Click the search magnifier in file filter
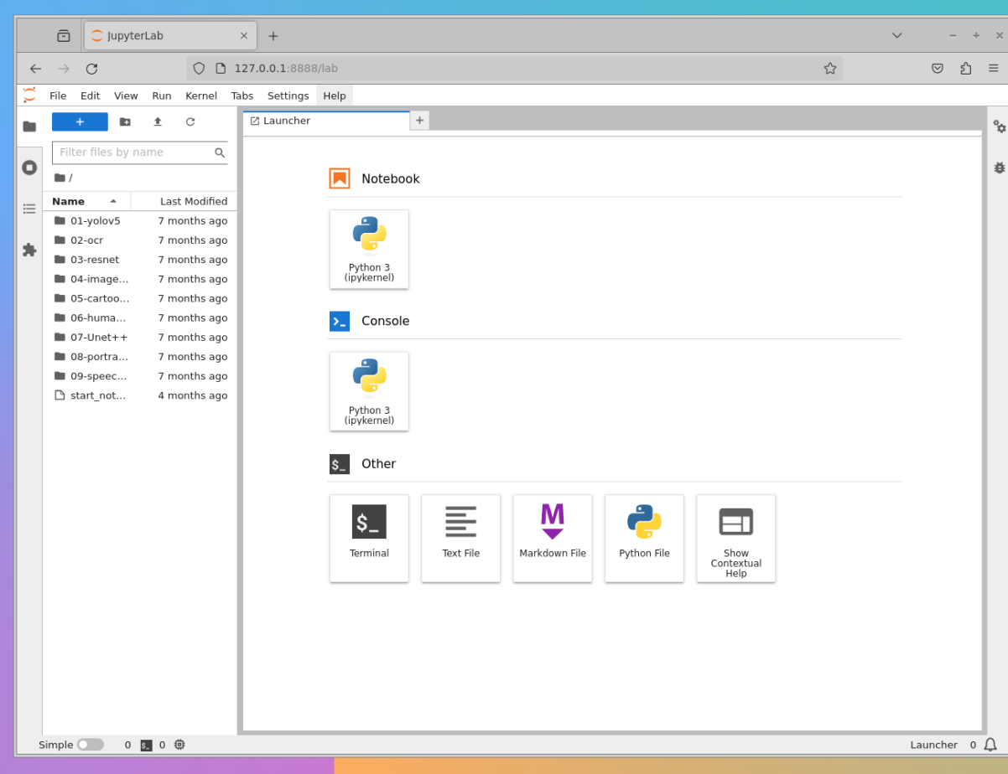This screenshot has height=774, width=1008. (x=220, y=152)
